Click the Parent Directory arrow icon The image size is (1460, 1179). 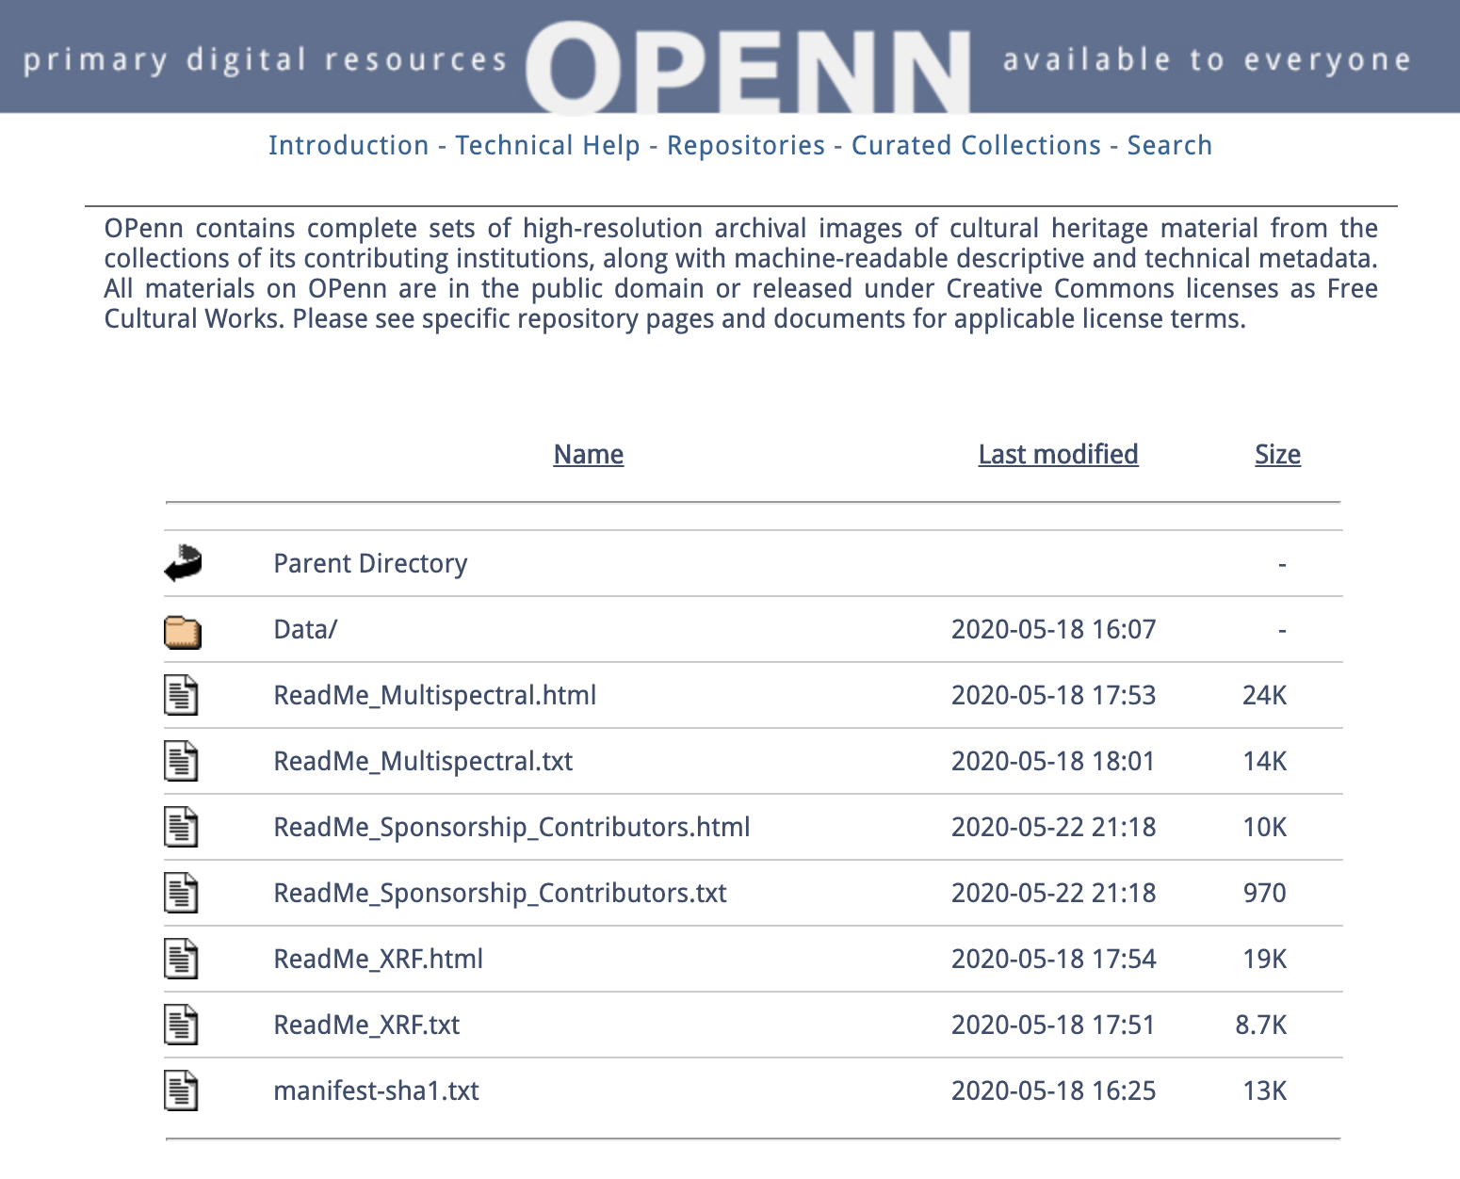click(x=183, y=563)
